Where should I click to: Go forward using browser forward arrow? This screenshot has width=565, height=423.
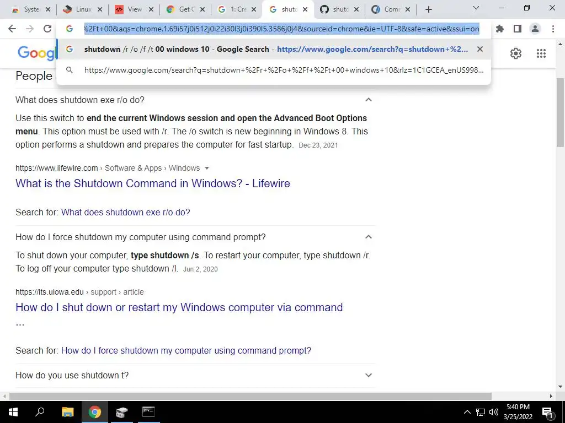30,29
